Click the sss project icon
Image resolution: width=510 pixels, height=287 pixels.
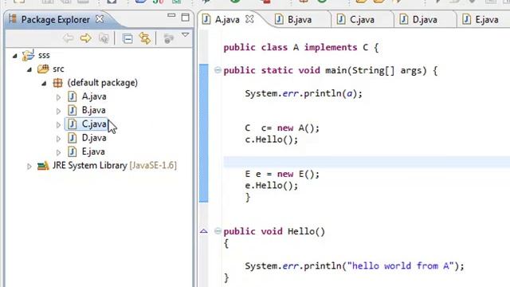coord(28,55)
